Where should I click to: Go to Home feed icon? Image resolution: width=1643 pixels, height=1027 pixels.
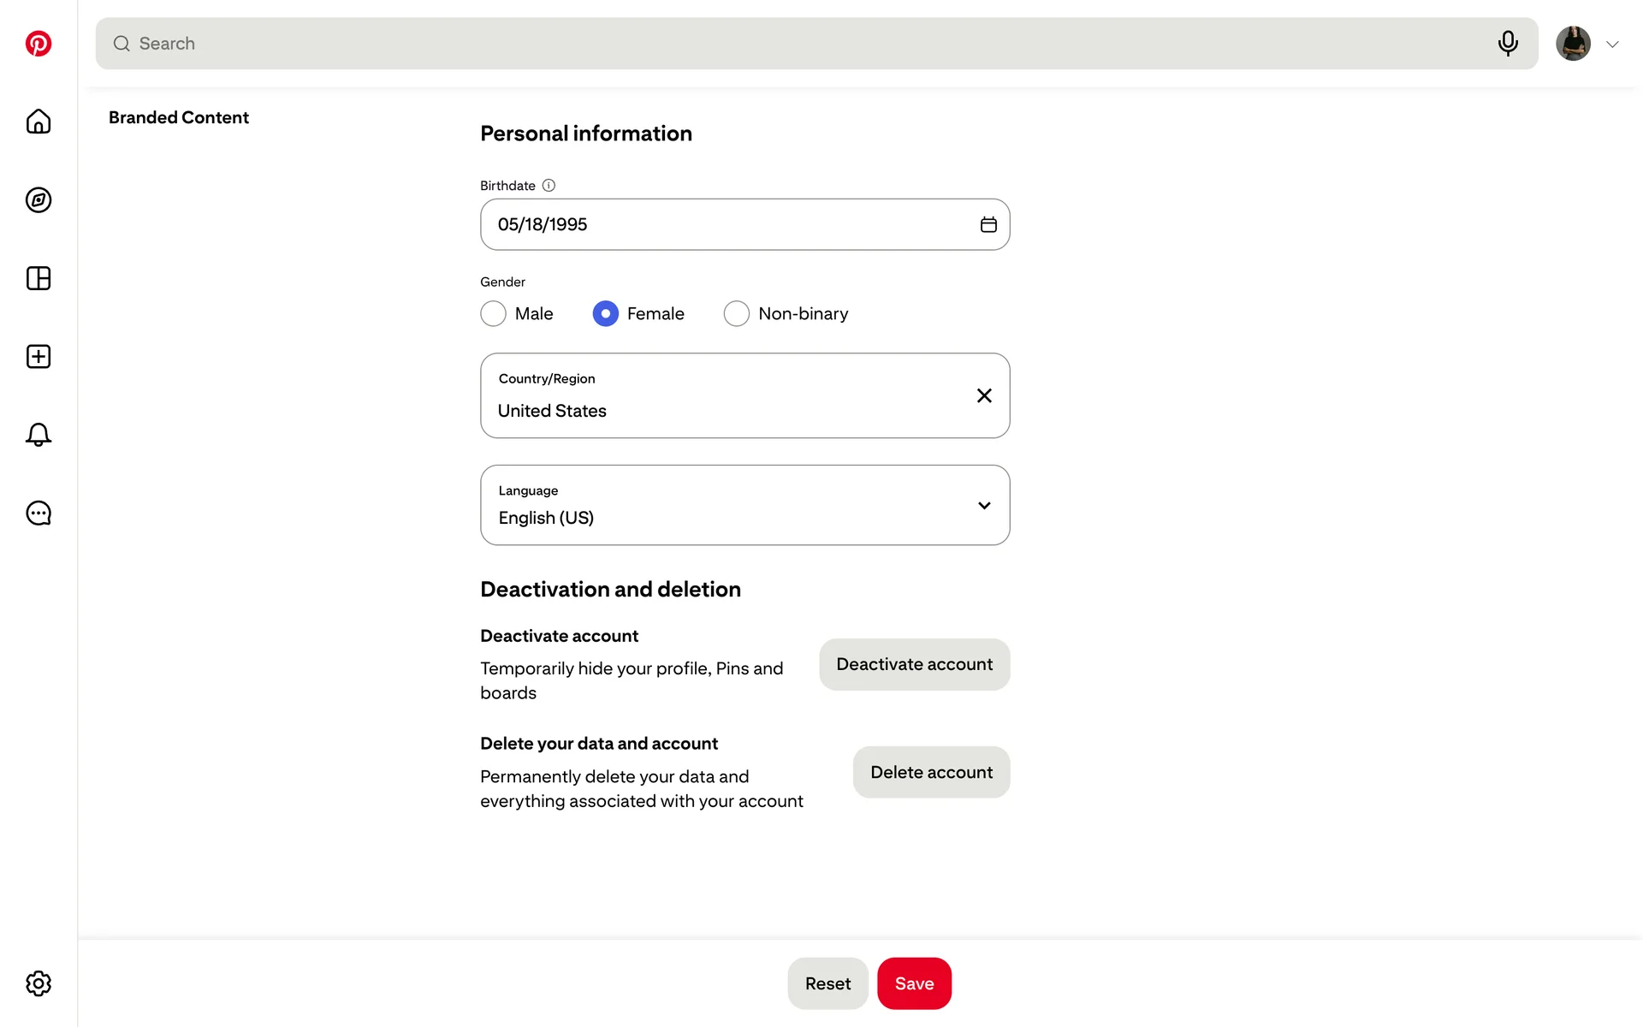(x=39, y=122)
